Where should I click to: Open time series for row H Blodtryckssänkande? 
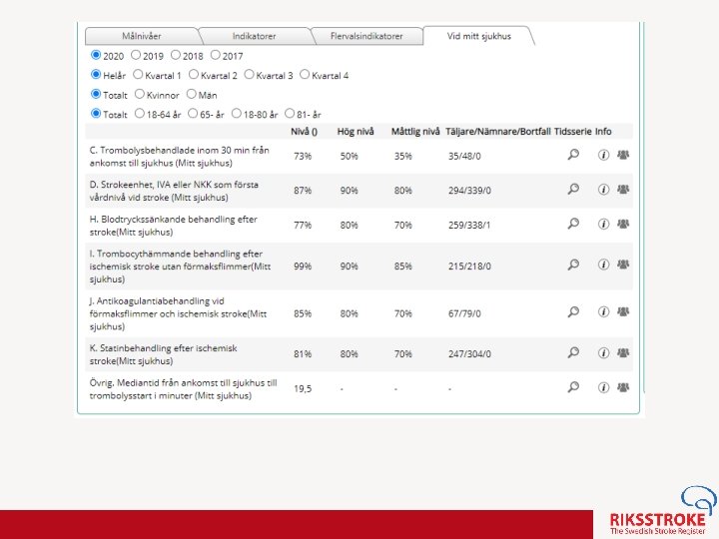pyautogui.click(x=573, y=224)
